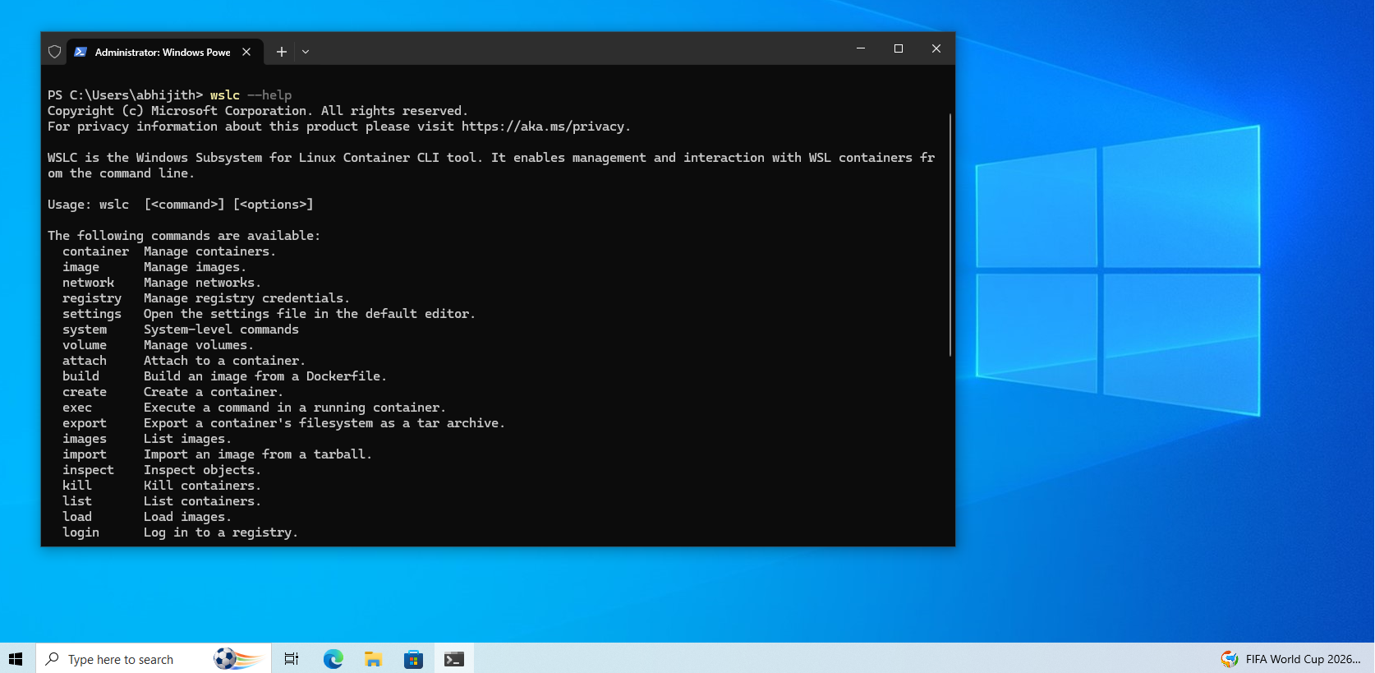Click 'Open the settings file' description
The image size is (1375, 673).
310,314
